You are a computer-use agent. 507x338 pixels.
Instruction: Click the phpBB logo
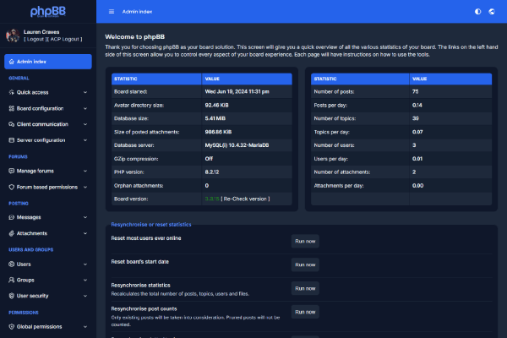(x=48, y=12)
